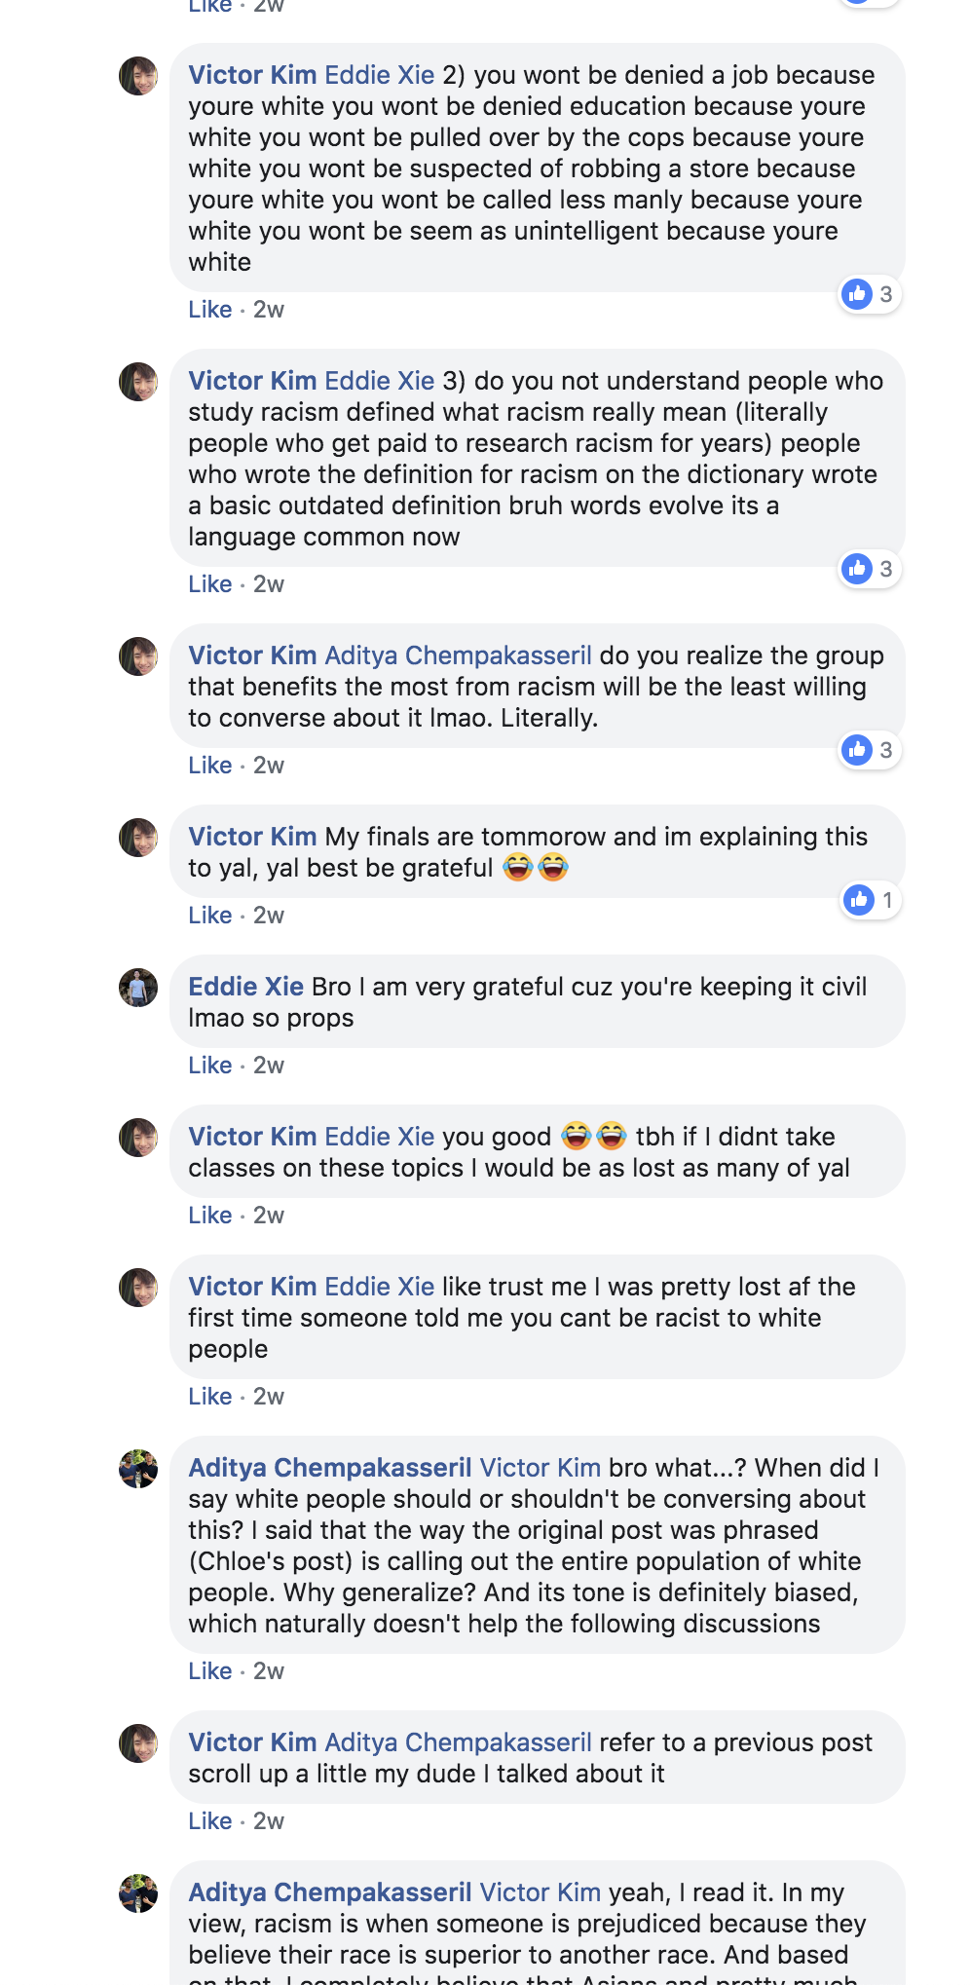The width and height of the screenshot is (970, 1985).
Task: Open Eddie Xie's profile picture
Action: click(138, 988)
